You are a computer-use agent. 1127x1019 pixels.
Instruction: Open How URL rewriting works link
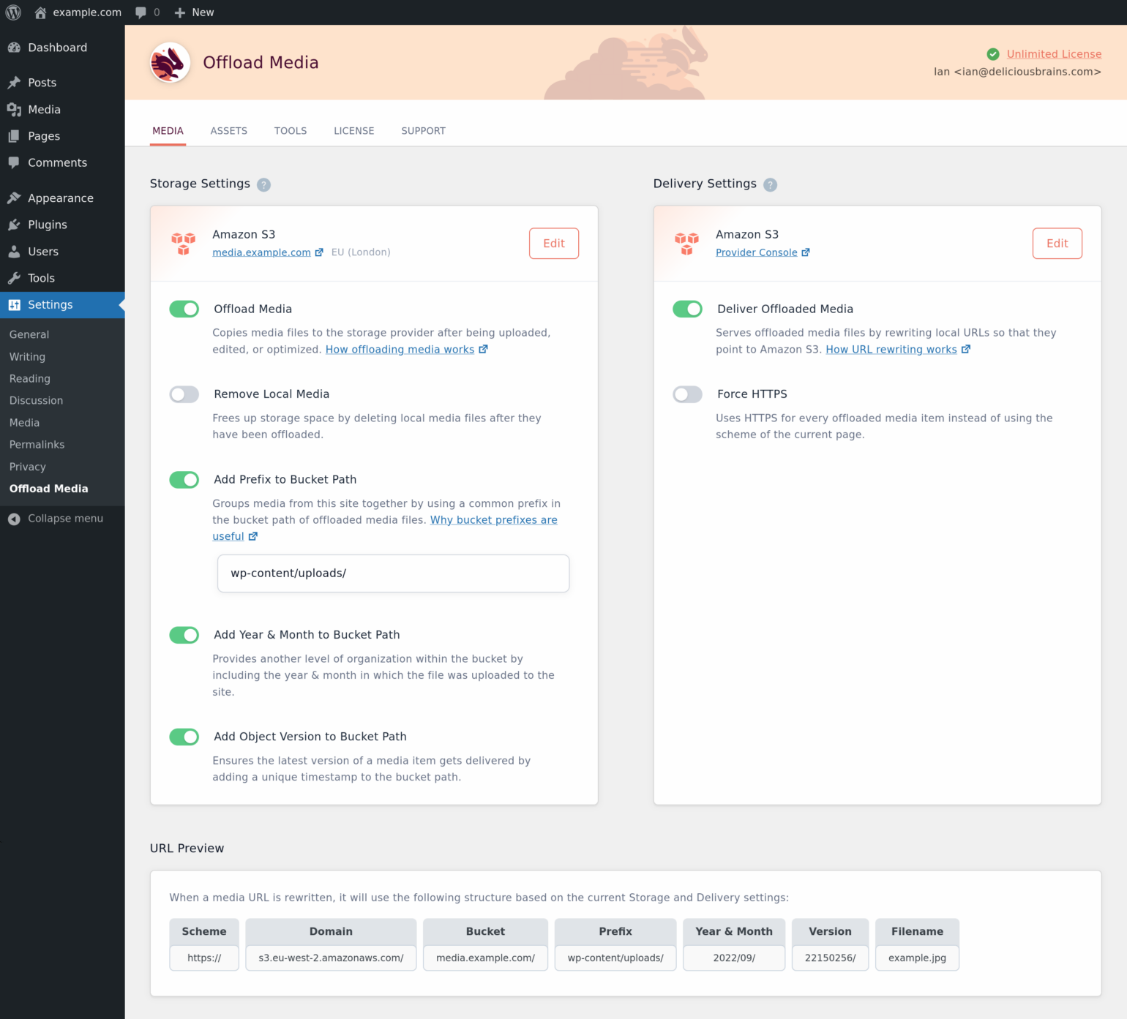coord(891,350)
